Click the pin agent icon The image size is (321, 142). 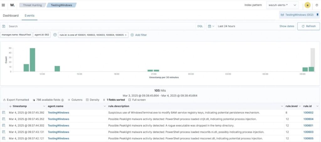click(x=318, y=15)
